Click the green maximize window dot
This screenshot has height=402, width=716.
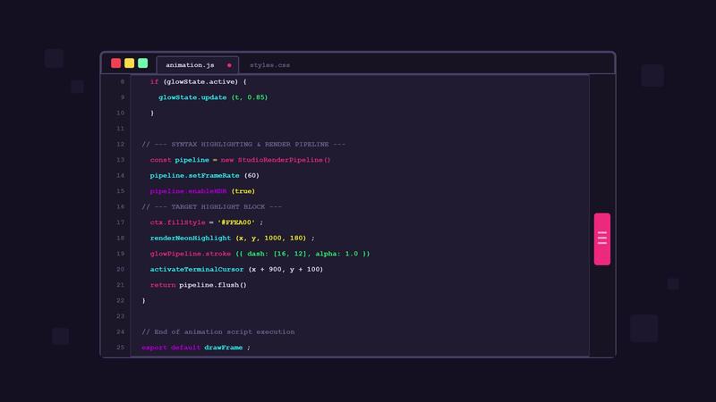pyautogui.click(x=142, y=63)
